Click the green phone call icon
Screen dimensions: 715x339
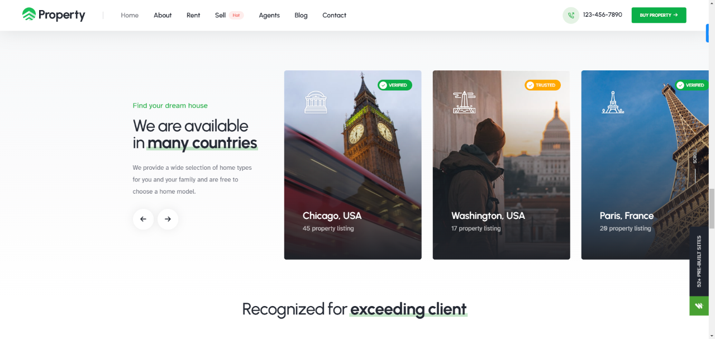(571, 15)
